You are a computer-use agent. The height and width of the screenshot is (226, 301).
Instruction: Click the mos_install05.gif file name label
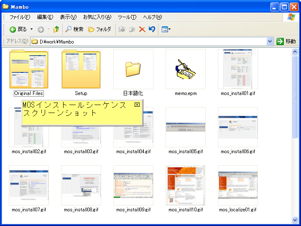click(186, 152)
